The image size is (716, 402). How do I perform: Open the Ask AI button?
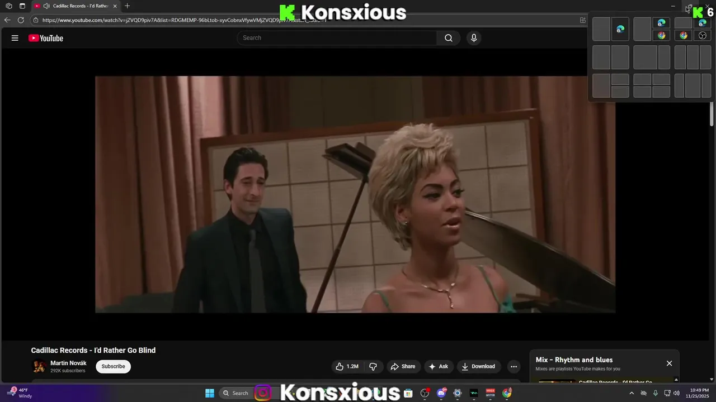(438, 366)
